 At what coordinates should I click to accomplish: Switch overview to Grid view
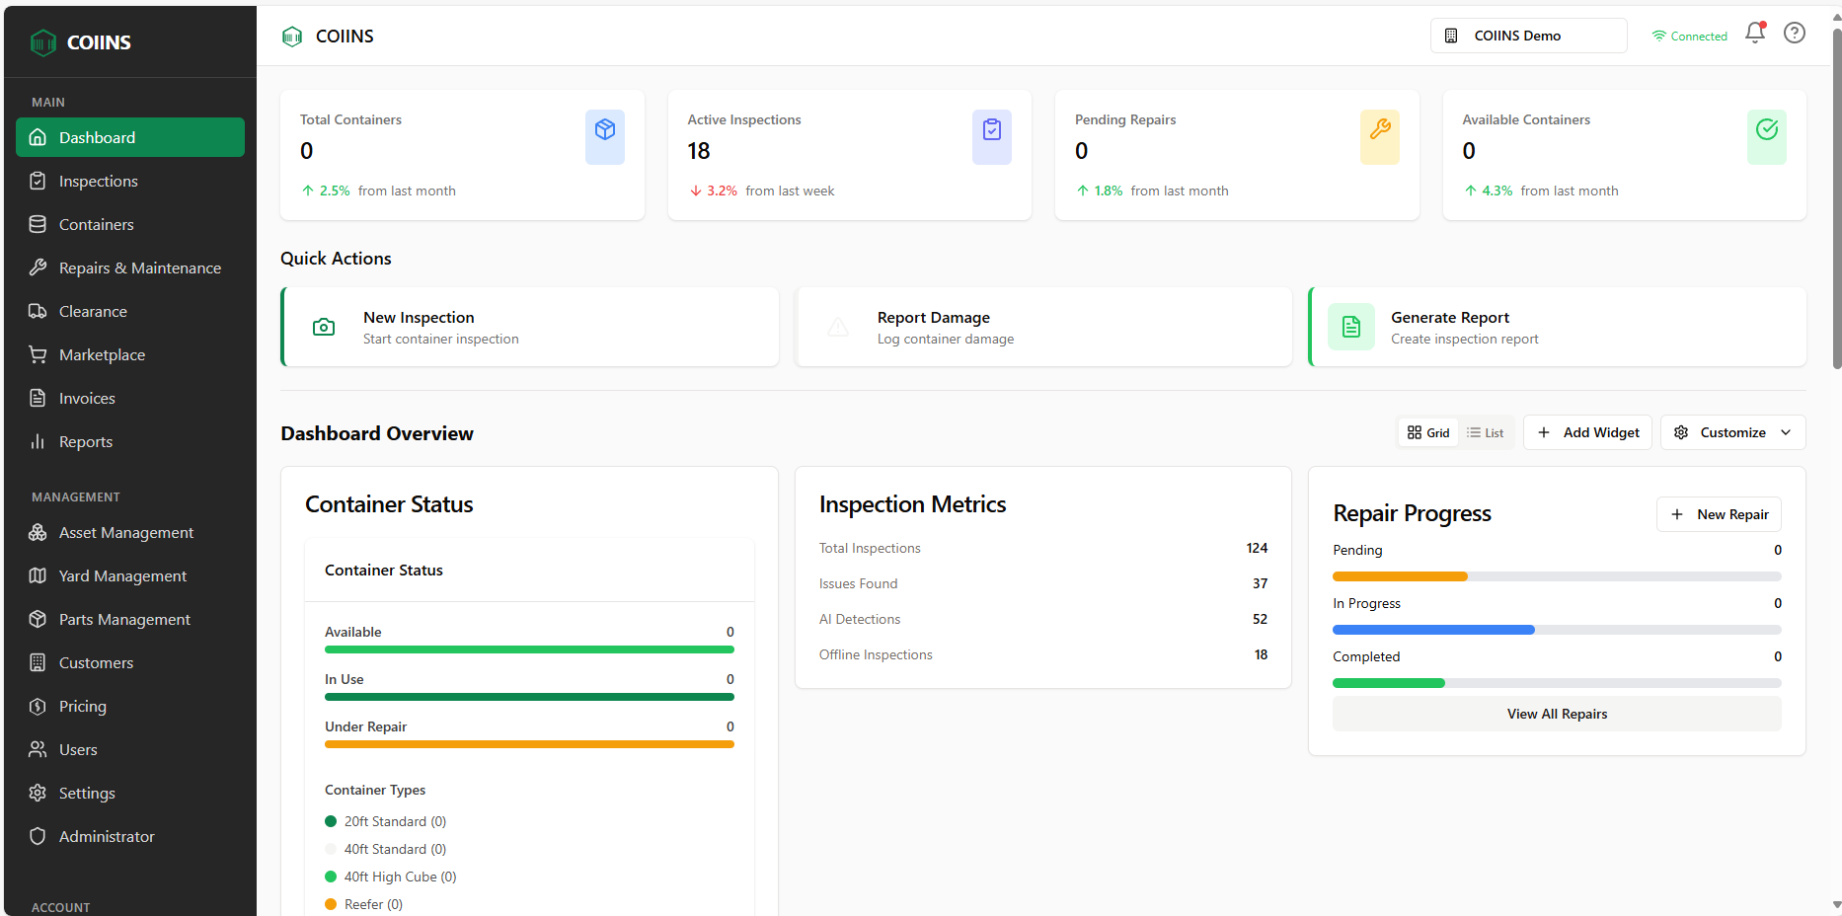click(x=1428, y=433)
